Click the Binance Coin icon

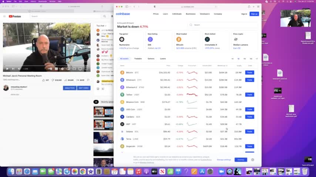[x=122, y=102]
